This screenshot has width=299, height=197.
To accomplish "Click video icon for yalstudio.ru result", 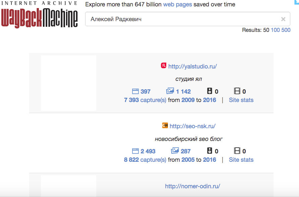I will (x=237, y=91).
